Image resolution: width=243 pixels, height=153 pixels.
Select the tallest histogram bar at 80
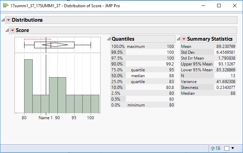[28, 86]
